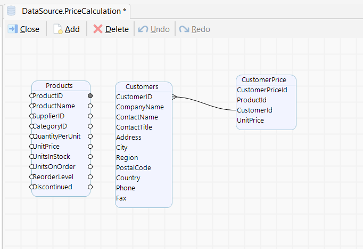Select the Address field

(x=128, y=137)
